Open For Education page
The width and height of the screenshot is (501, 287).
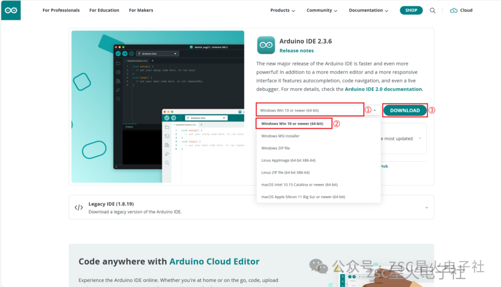pos(104,10)
